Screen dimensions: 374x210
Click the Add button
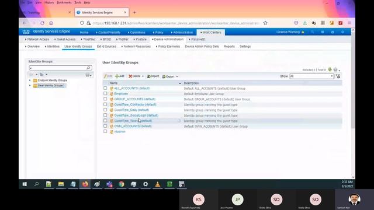point(120,76)
